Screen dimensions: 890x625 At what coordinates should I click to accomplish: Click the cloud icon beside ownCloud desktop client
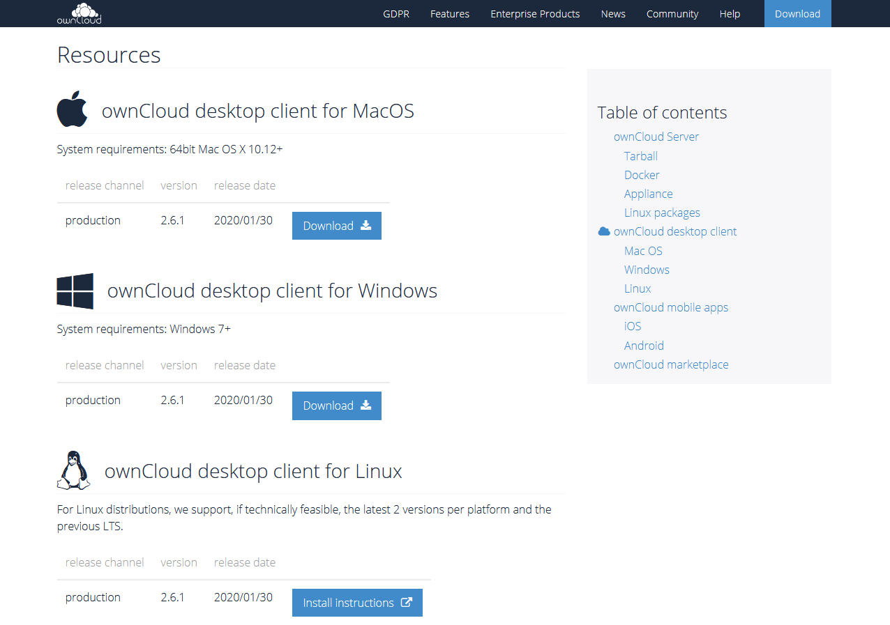(x=604, y=231)
